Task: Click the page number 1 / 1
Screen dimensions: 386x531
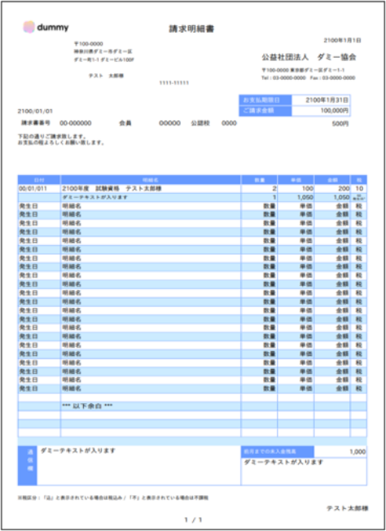Action: (193, 520)
